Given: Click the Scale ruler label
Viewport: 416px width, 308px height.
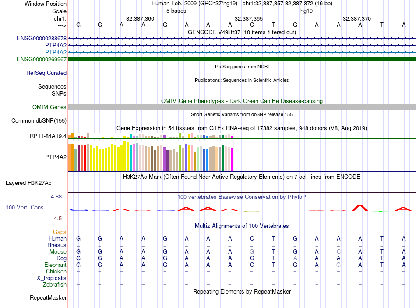Looking at the screenshot, I should (59, 11).
